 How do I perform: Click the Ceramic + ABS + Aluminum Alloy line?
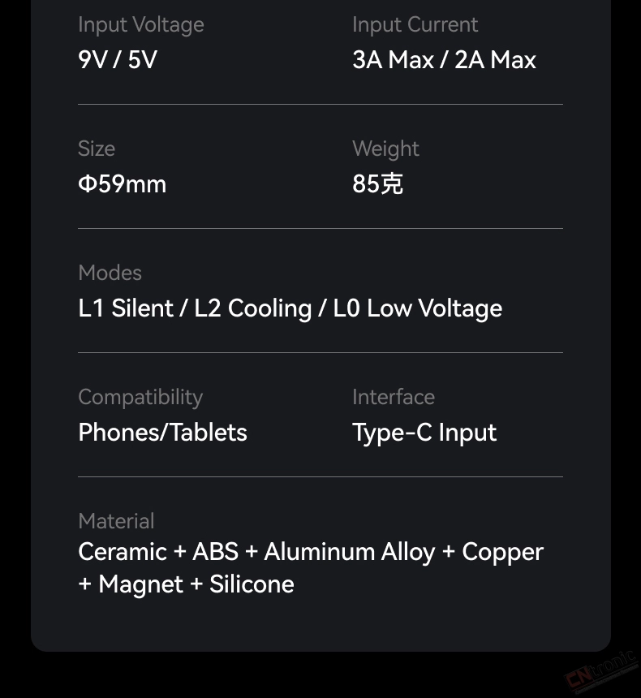[311, 553]
